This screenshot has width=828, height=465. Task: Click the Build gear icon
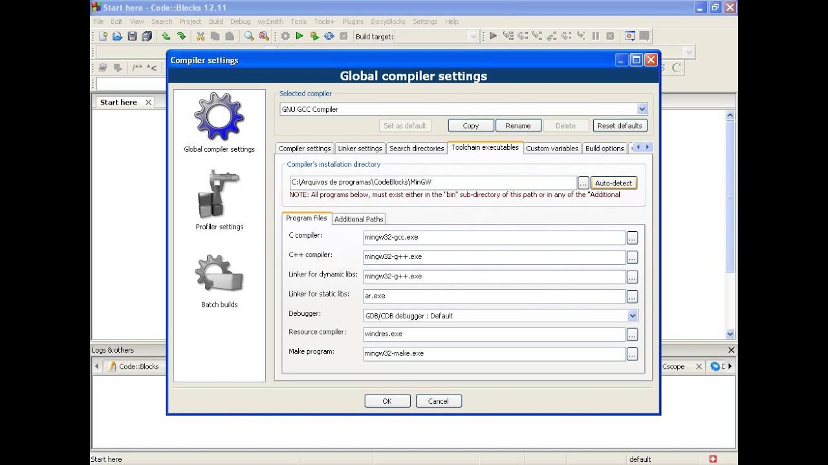click(x=285, y=36)
